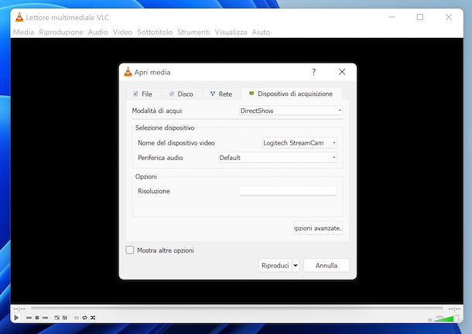Screen dimensions: 472x334
Task: Click the Stop playback button
Action: coord(37,318)
